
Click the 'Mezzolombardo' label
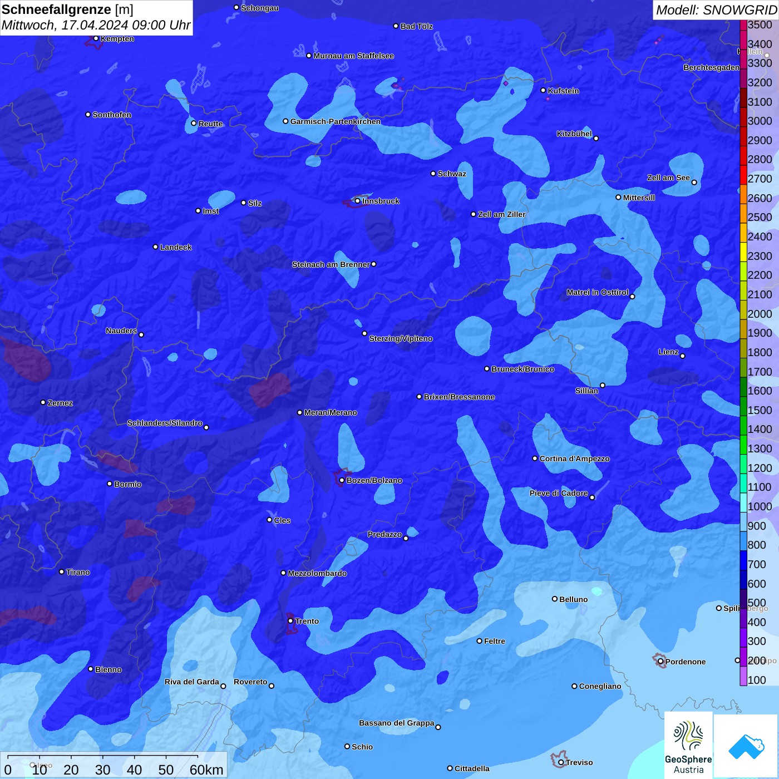(317, 573)
